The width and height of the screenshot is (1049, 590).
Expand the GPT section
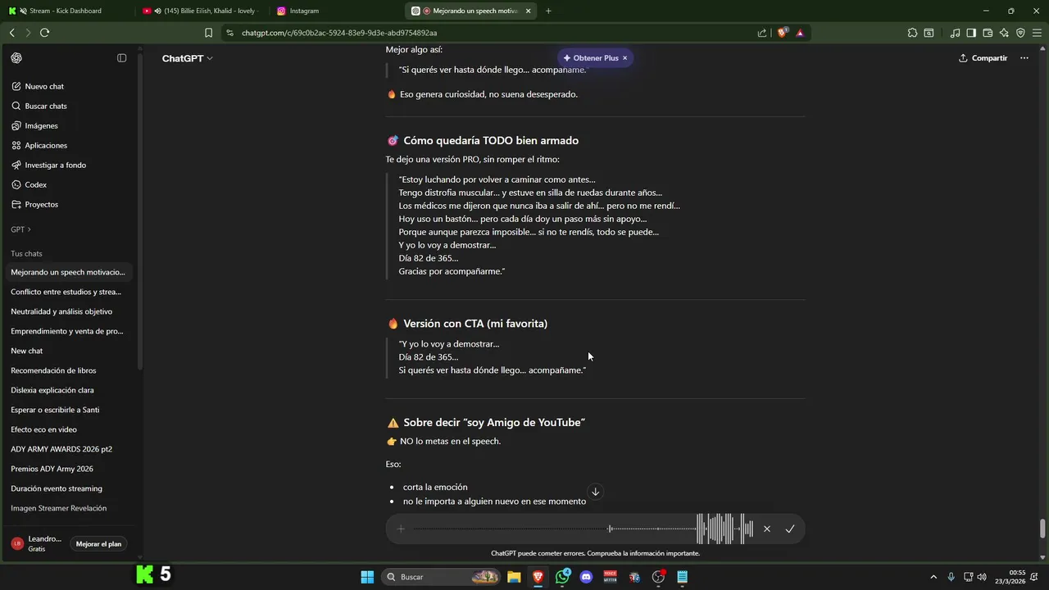20,229
